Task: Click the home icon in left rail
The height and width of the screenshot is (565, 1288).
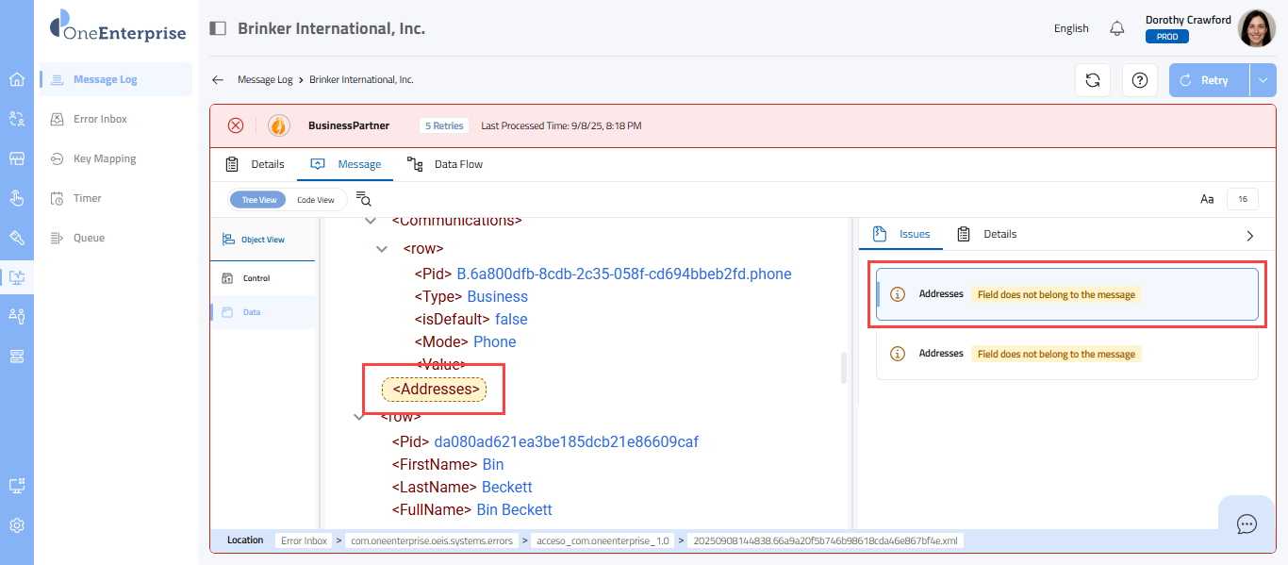Action: [x=17, y=79]
